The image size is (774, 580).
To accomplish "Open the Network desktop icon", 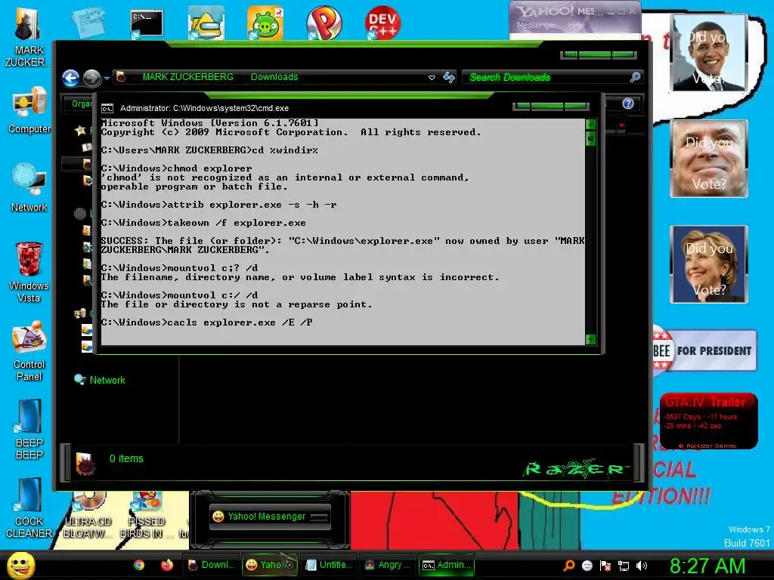I will click(29, 187).
